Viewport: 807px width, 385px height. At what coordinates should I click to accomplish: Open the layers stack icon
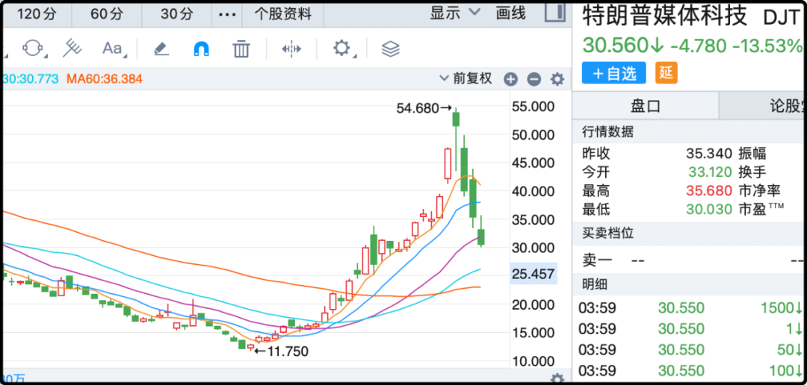390,49
